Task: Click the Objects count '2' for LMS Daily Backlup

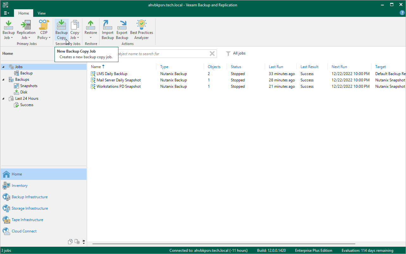Action: (x=209, y=74)
